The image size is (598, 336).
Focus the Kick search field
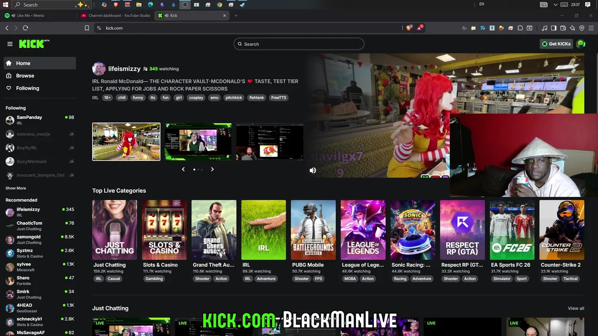[299, 44]
